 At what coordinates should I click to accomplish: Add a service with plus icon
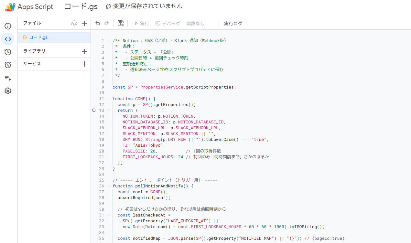pyautogui.click(x=84, y=64)
